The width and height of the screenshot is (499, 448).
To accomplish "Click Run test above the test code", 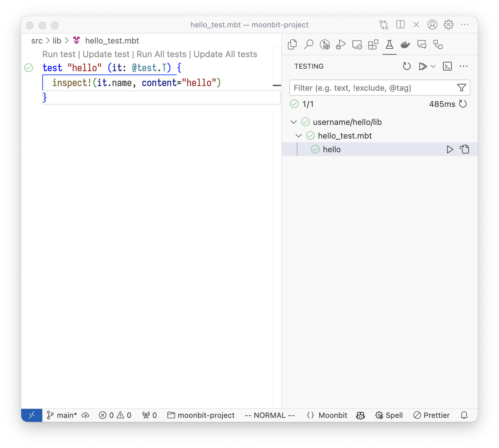I will [x=58, y=54].
